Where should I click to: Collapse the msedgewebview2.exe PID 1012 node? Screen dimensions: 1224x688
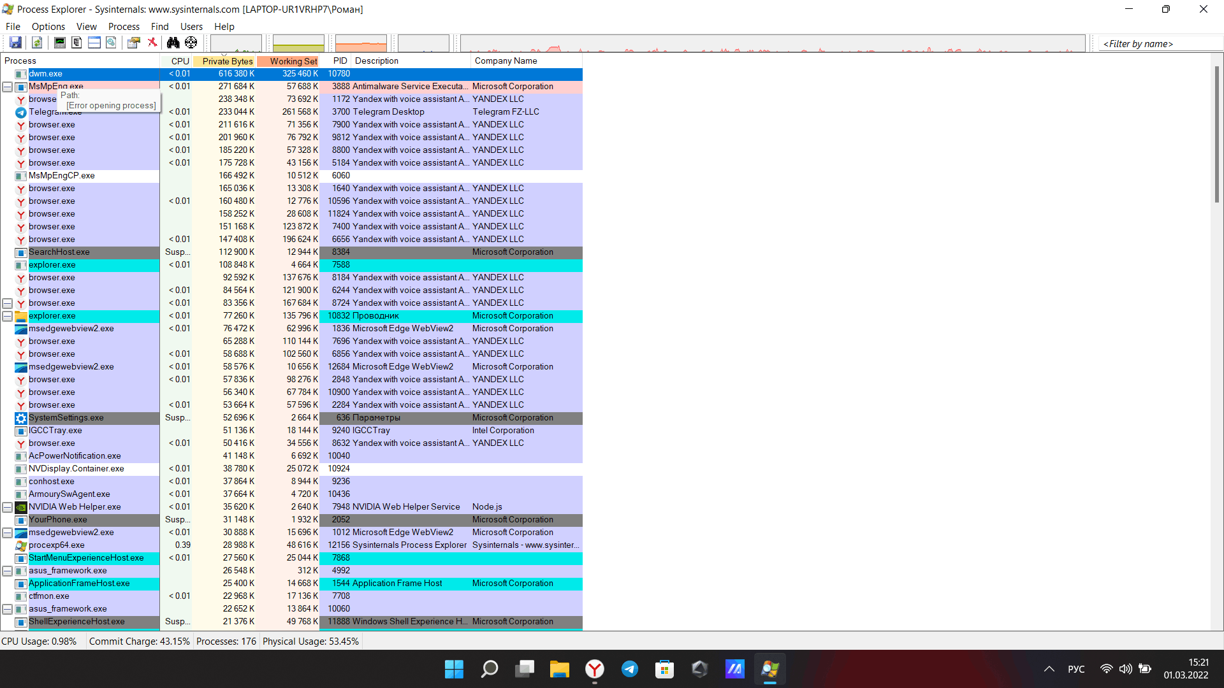pos(8,533)
